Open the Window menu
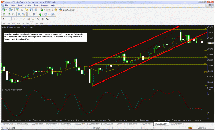This screenshot has height=130, width=215. coord(45,6)
